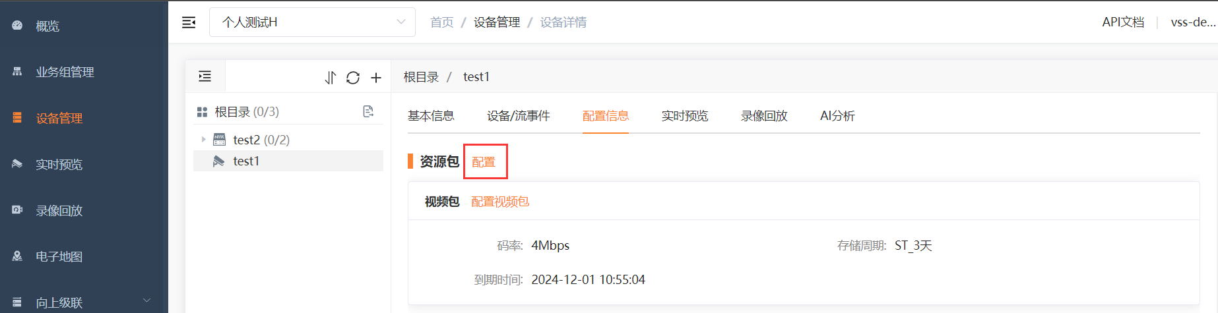Click the 向上级联 sidebar icon
The image size is (1218, 313).
17,302
